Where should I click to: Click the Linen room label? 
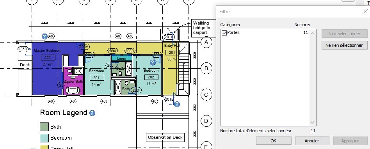coord(121,58)
